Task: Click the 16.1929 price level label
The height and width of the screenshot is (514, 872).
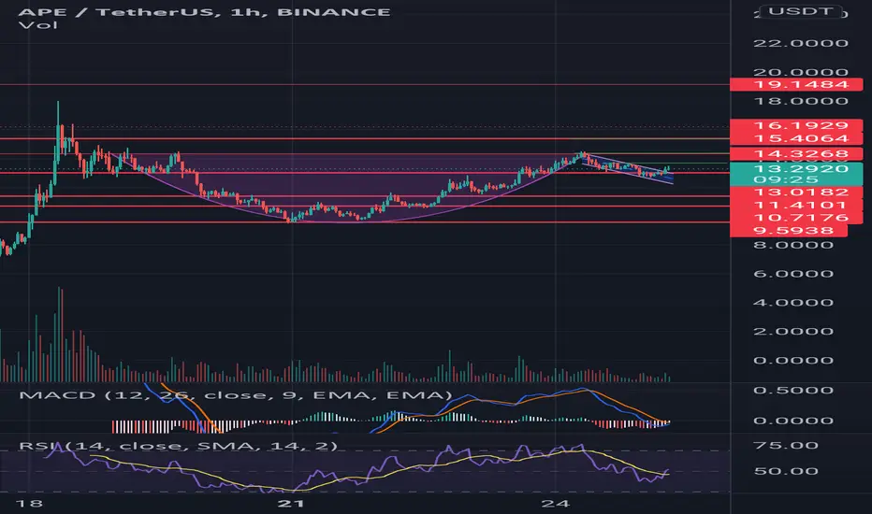Action: [796, 125]
